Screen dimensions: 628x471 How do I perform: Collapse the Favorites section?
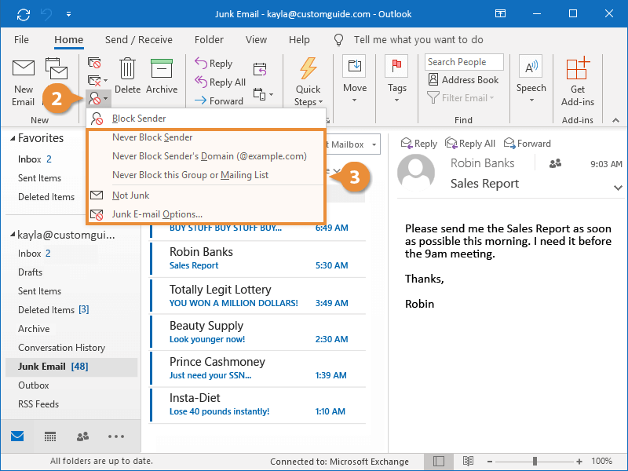[x=13, y=138]
